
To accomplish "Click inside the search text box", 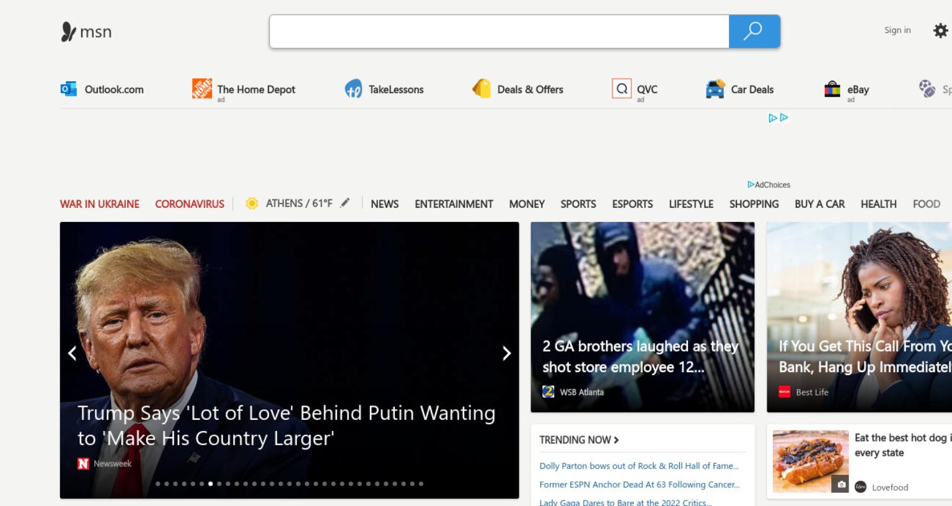I will pyautogui.click(x=499, y=32).
